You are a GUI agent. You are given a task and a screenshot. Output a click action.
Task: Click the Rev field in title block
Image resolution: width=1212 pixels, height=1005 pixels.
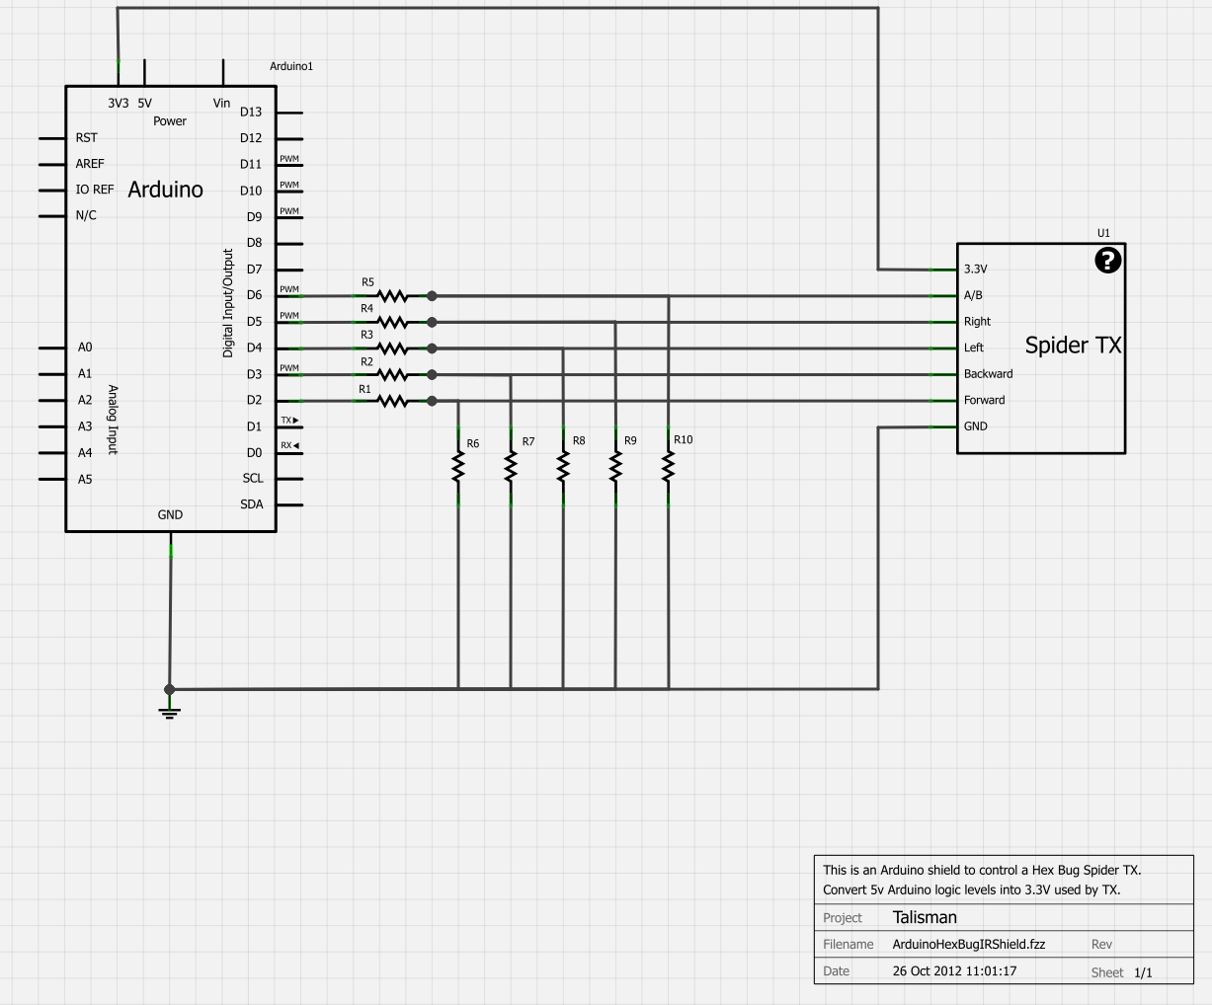1101,945
